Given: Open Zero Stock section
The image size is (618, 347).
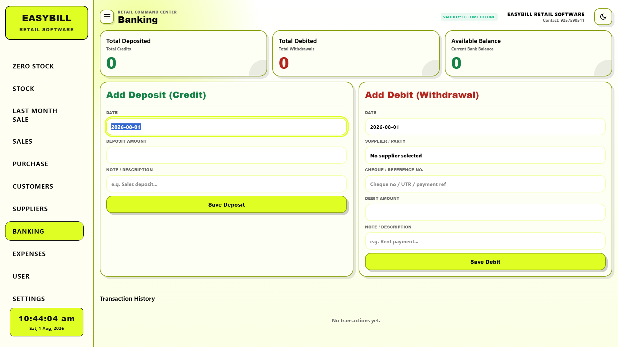Looking at the screenshot, I should (x=44, y=66).
